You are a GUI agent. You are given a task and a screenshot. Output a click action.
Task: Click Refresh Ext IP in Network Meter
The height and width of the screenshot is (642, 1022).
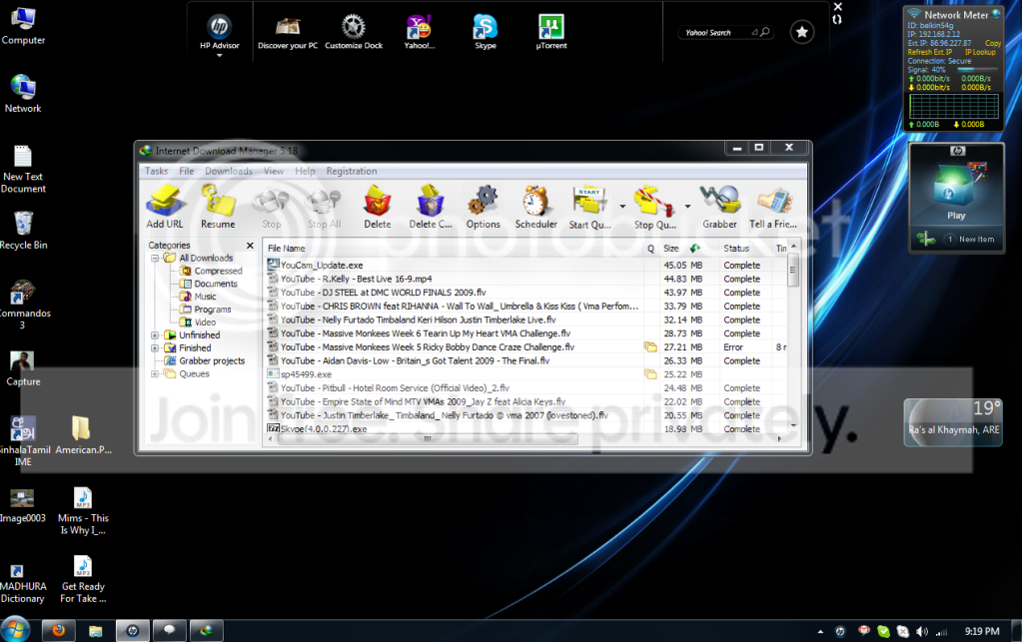pyautogui.click(x=929, y=52)
